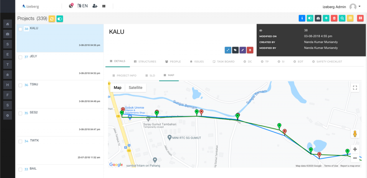367x178 pixels.
Task: Expand the header grid apps menu
Action: click(x=104, y=6)
